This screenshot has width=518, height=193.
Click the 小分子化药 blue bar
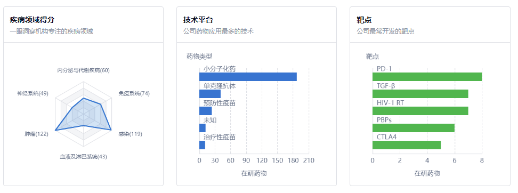(248, 77)
